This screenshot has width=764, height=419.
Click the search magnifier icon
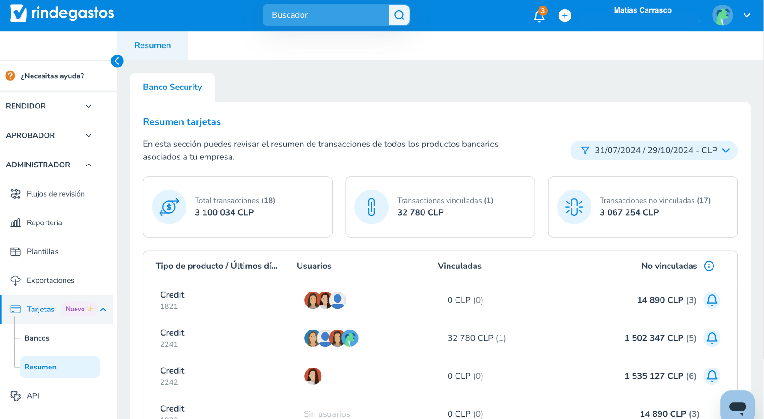(x=399, y=15)
